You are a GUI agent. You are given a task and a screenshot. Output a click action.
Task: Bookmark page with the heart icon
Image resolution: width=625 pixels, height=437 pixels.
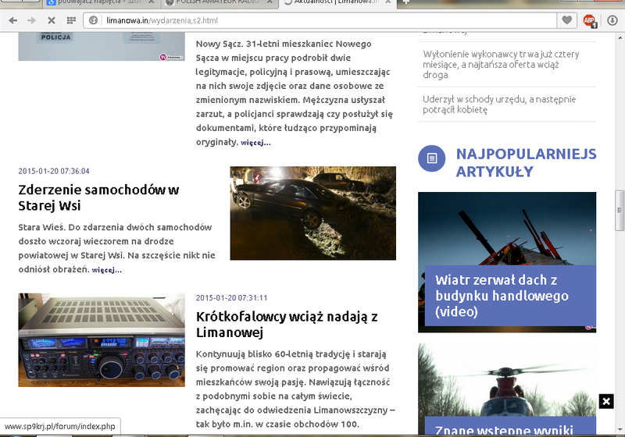tap(567, 20)
